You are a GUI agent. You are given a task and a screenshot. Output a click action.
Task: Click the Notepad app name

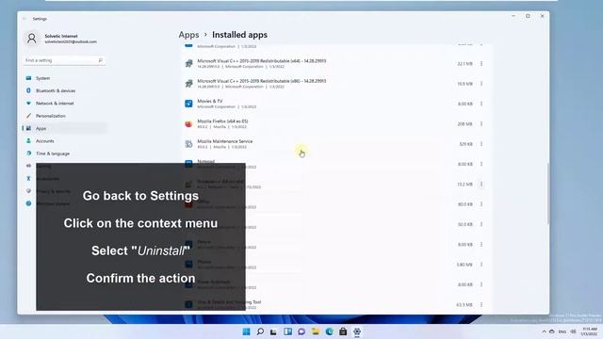click(206, 161)
